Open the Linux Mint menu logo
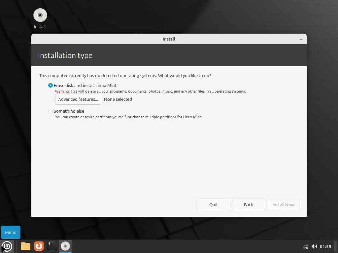The image size is (338, 253). click(x=7, y=246)
